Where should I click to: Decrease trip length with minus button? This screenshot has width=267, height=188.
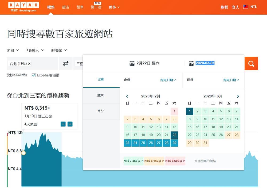[x=63, y=124]
